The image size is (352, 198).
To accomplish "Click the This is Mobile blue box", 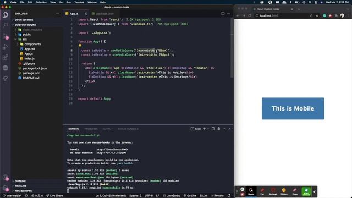I will (x=293, y=108).
